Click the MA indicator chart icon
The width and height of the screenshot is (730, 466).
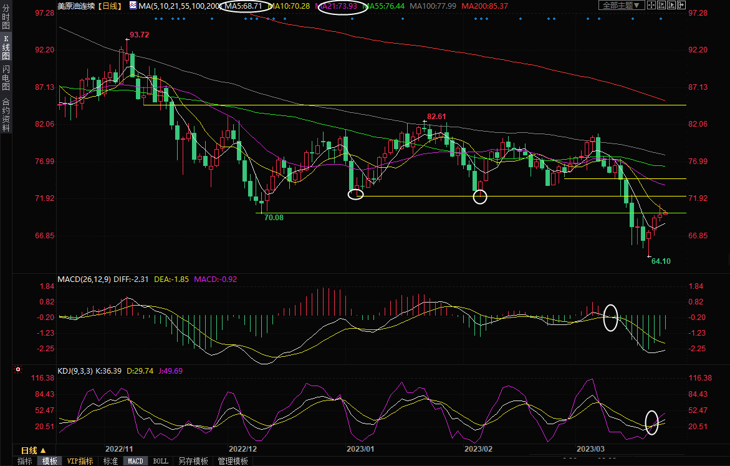click(133, 5)
